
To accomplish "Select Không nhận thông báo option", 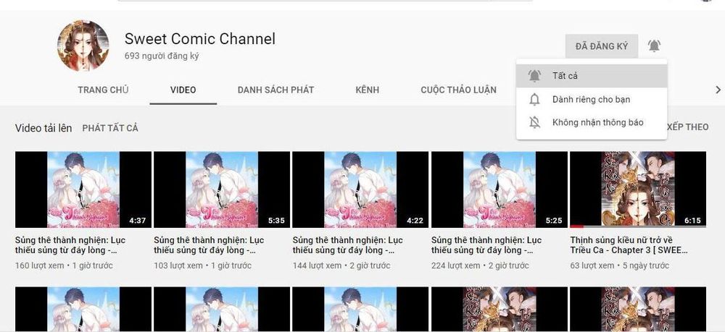I will click(597, 122).
